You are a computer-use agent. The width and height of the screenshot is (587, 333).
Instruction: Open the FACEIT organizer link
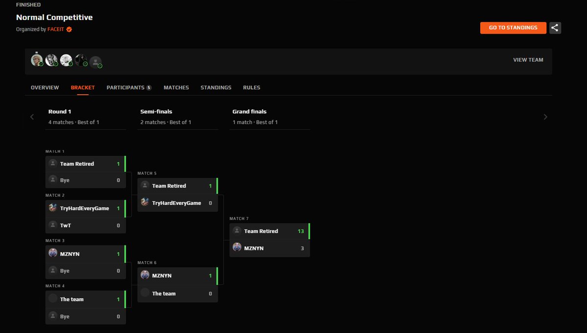click(55, 29)
